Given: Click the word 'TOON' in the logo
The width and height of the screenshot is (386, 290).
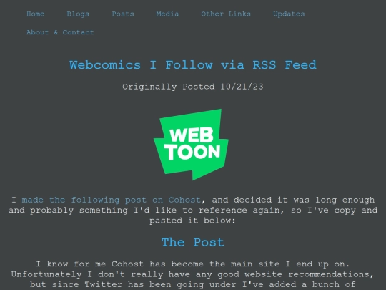Looking at the screenshot, I should point(192,152).
